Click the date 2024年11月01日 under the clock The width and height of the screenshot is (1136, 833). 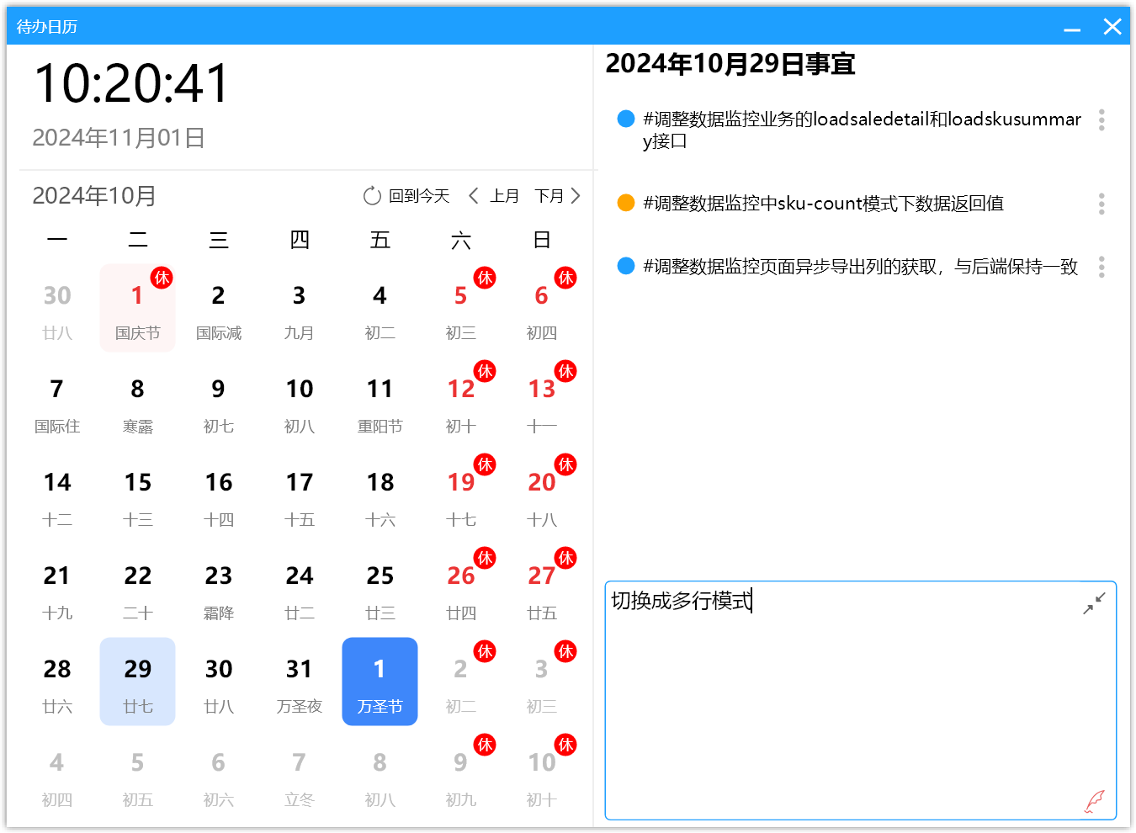[x=119, y=138]
